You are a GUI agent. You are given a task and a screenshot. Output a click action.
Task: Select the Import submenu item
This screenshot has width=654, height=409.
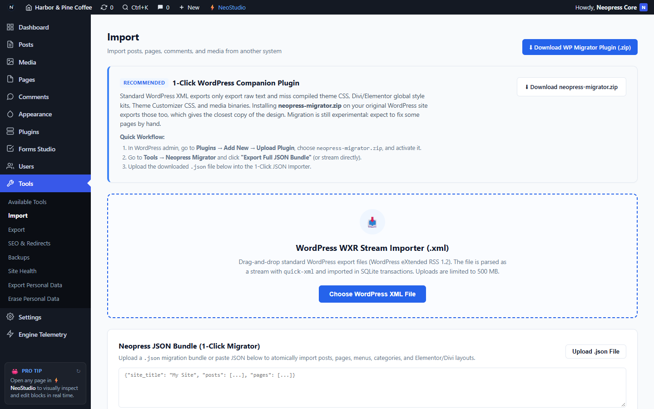tap(18, 215)
